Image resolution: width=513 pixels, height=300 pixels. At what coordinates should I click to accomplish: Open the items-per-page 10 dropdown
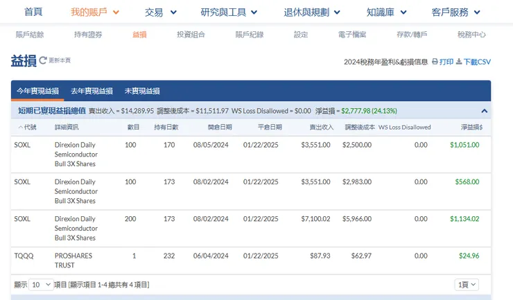pyautogui.click(x=41, y=285)
